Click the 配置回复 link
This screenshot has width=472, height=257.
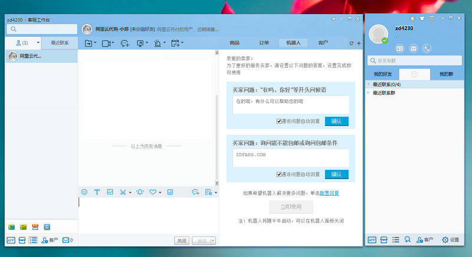(x=329, y=193)
